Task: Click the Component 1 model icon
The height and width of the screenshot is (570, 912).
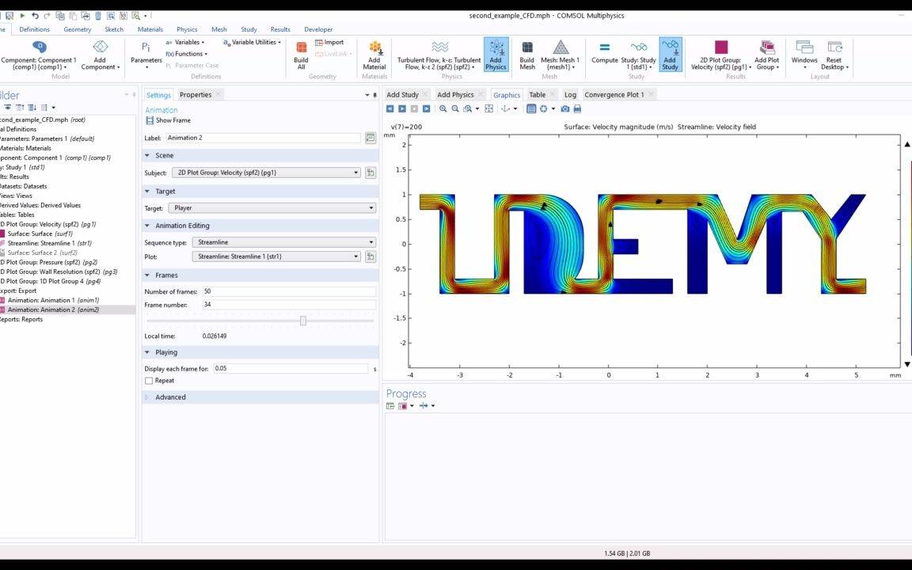Action: 39,47
